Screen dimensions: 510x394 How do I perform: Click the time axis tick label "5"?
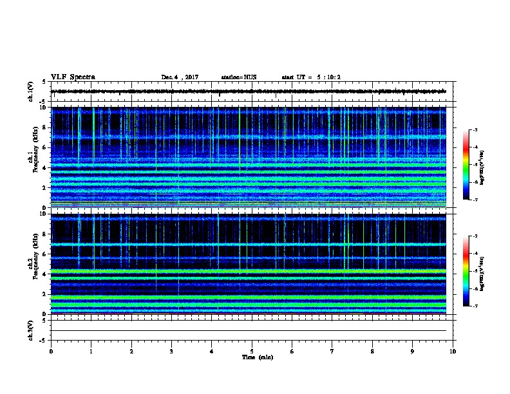pyautogui.click(x=252, y=352)
